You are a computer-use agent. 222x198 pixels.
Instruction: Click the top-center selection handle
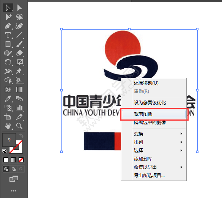[x=129, y=29]
